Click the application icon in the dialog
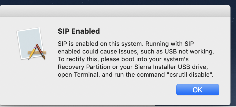The width and height of the screenshot is (236, 107). (31, 44)
